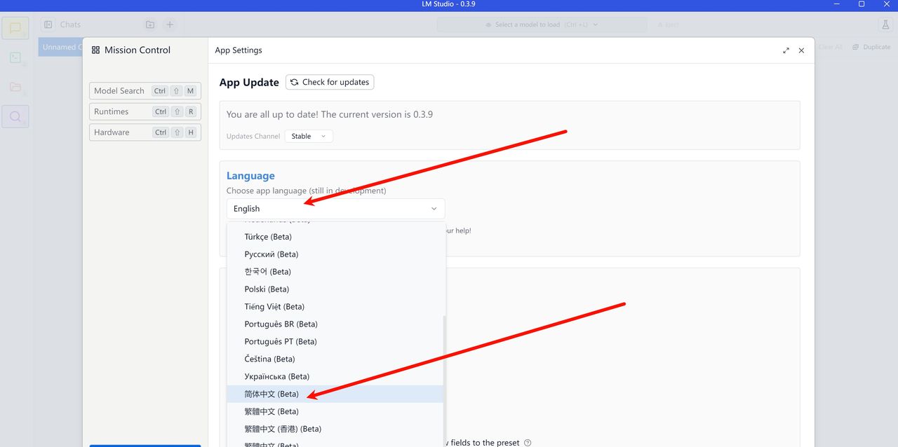The height and width of the screenshot is (447, 898).
Task: Click the Mission Control grid icon
Action: click(x=96, y=50)
